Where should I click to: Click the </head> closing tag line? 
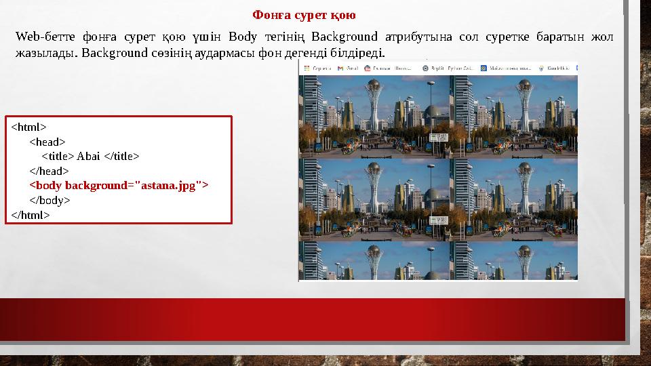click(x=49, y=171)
